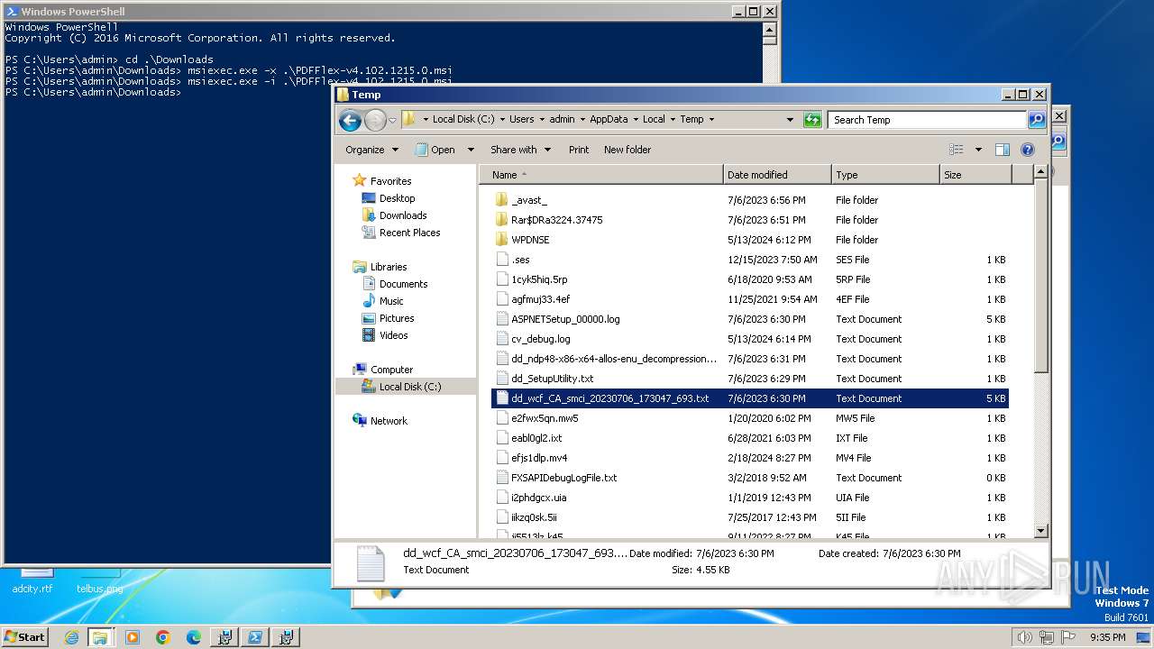1154x649 pixels.
Task: Click the volume speaker tray icon
Action: coord(1024,637)
